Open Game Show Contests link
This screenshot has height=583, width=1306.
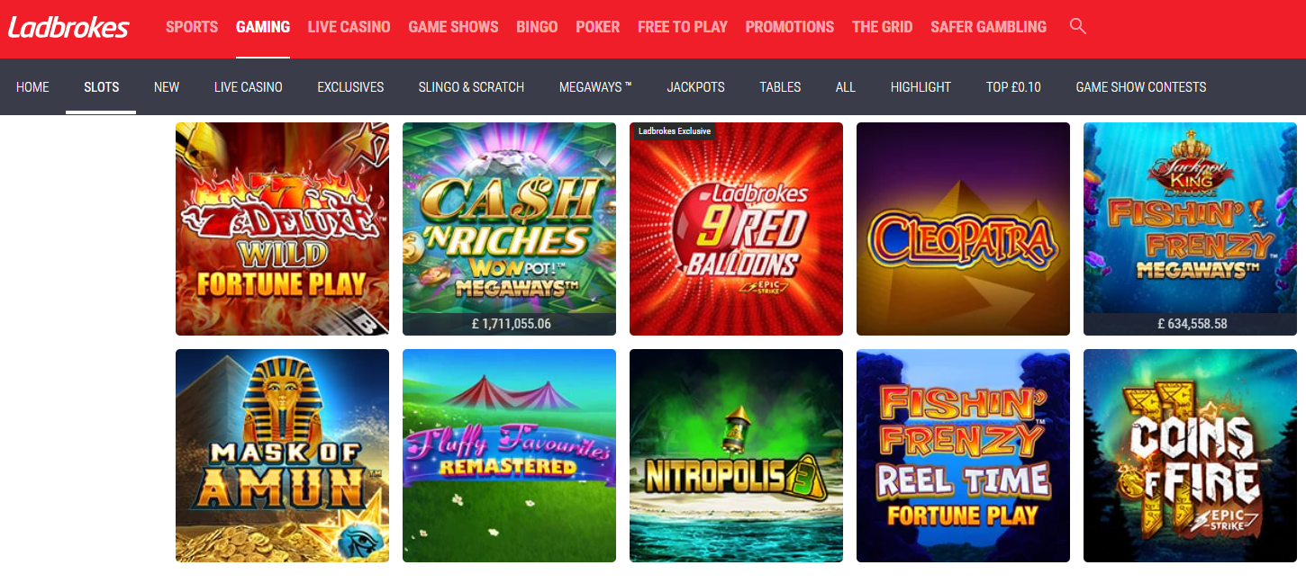tap(1140, 87)
